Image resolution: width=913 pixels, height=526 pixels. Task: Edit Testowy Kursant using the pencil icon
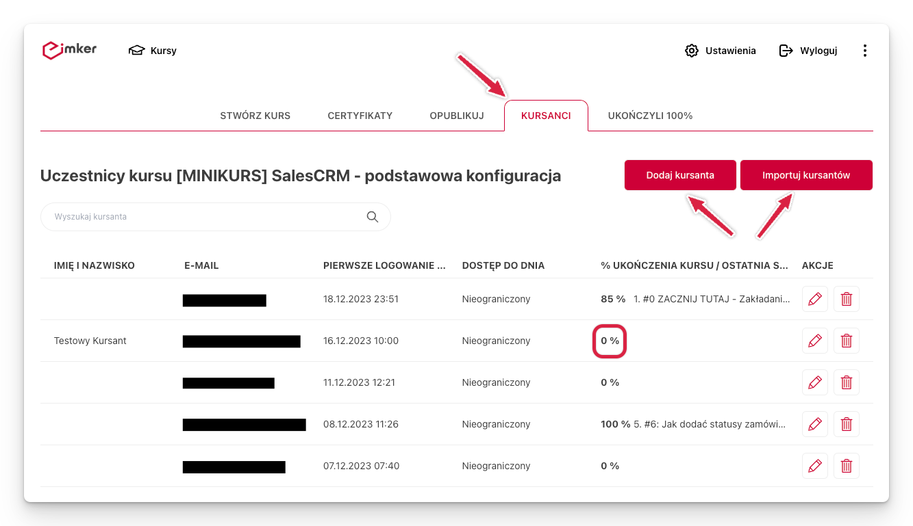[814, 340]
